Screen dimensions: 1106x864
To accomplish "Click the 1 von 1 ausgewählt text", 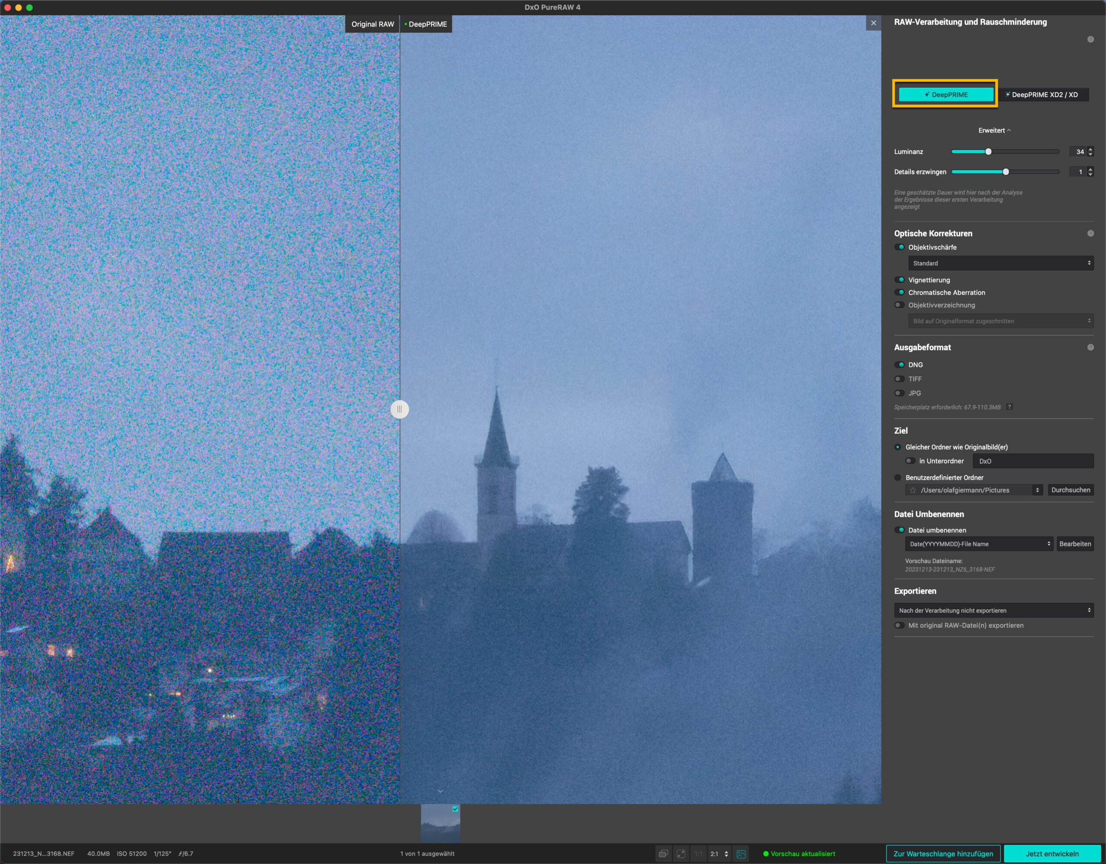I will point(427,854).
